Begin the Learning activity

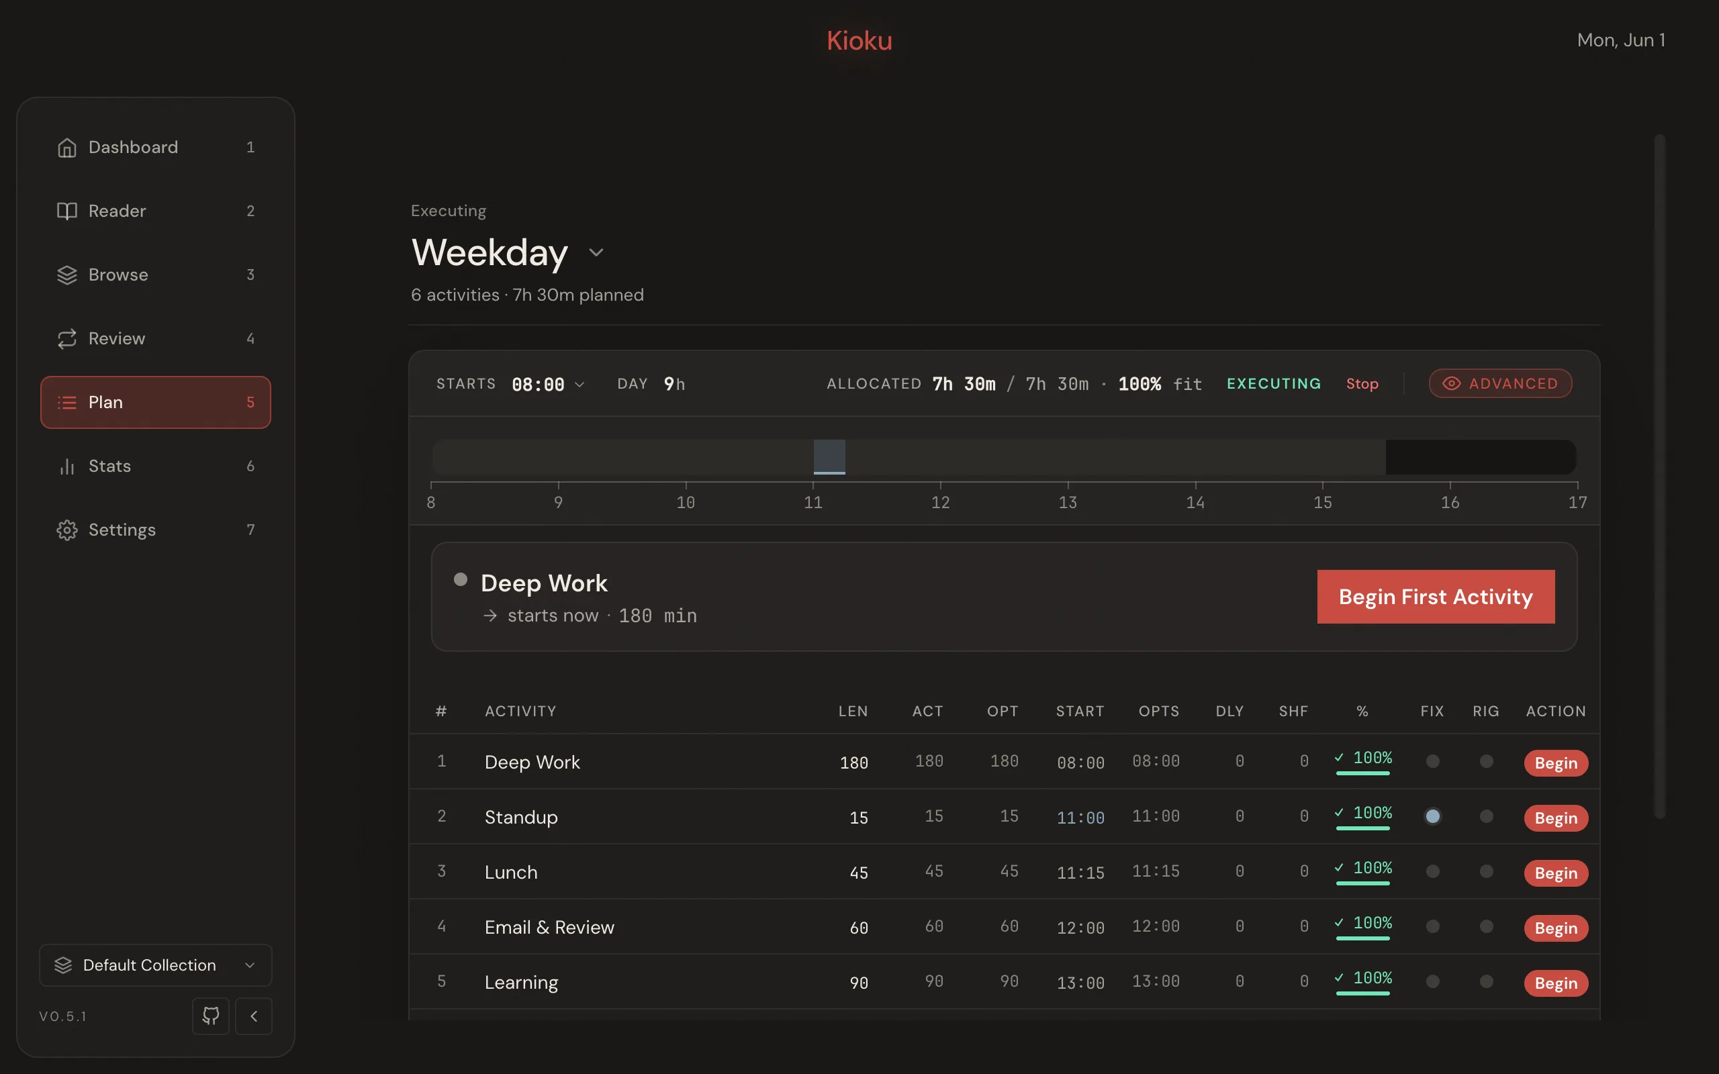[1556, 983]
